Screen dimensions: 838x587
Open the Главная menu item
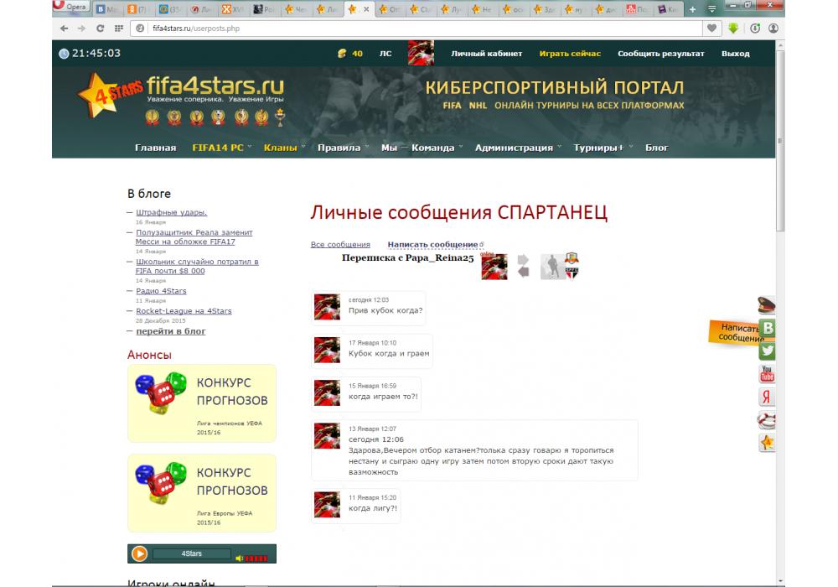pyautogui.click(x=155, y=148)
